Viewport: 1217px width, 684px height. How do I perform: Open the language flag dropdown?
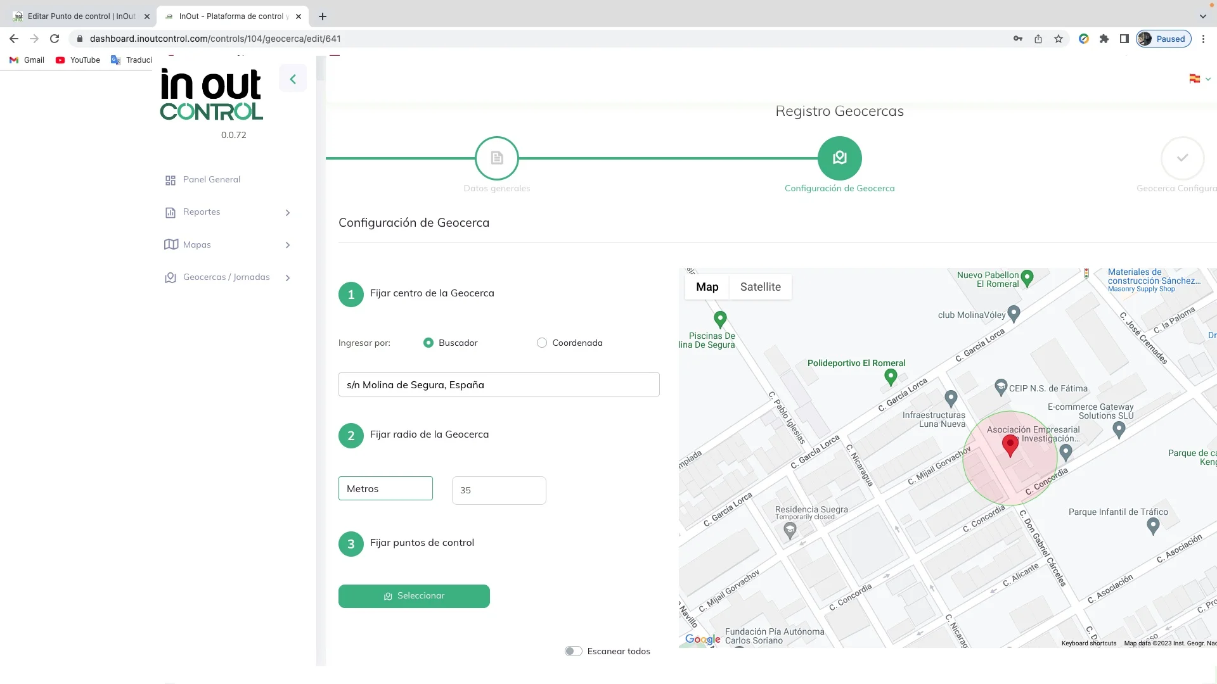click(1200, 79)
